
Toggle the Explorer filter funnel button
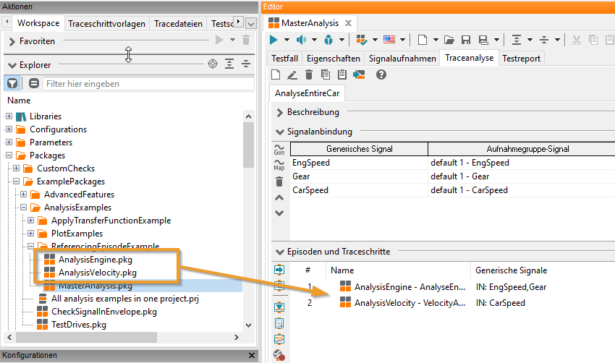click(x=12, y=83)
